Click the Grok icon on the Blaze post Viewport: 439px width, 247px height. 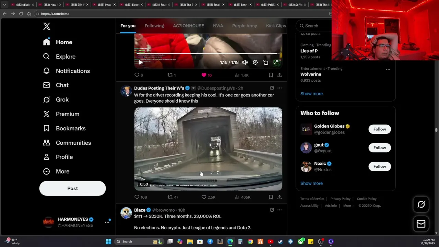[x=272, y=210]
